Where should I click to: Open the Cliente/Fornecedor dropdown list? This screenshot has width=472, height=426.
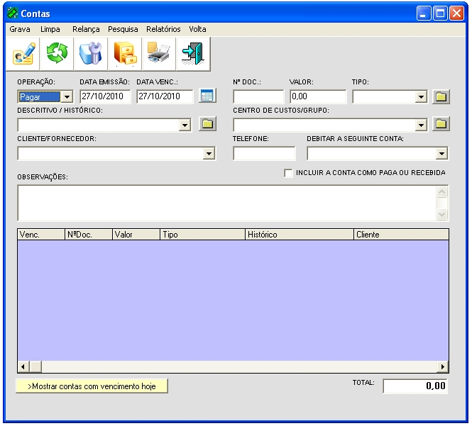[x=209, y=153]
